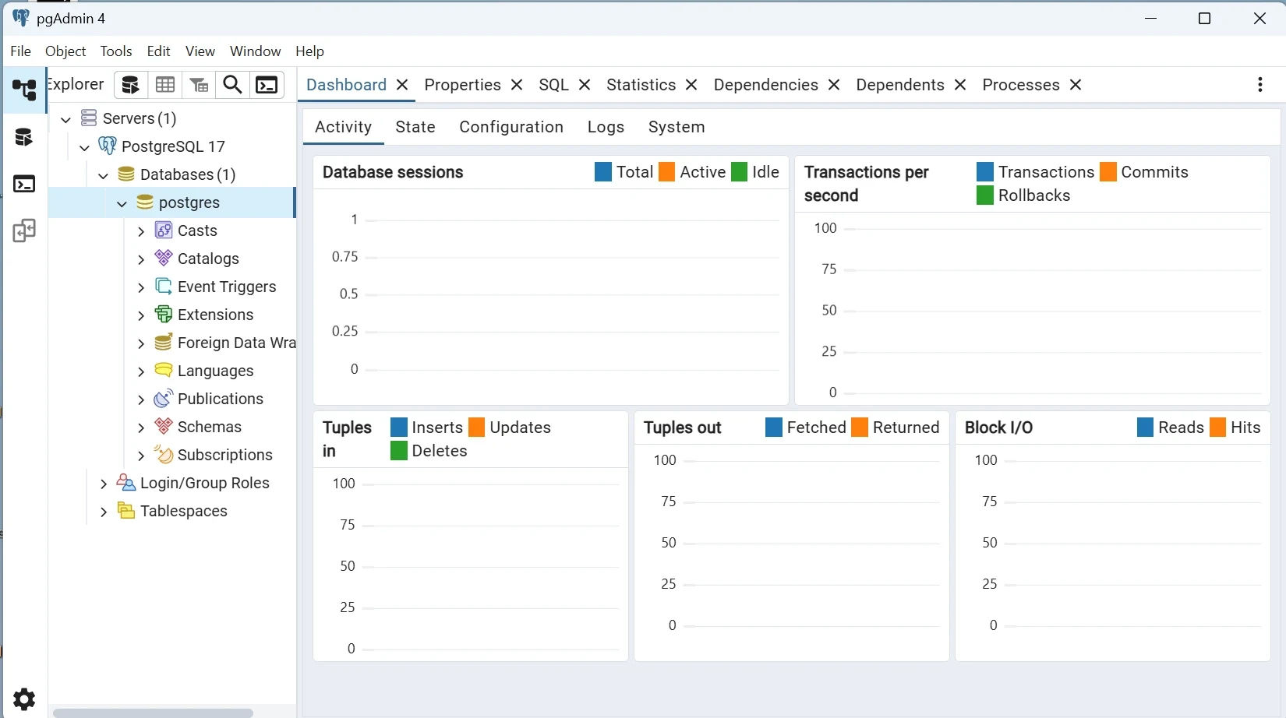Click the Search Objects magnifier button
Viewport: 1286px width, 718px height.
232,85
